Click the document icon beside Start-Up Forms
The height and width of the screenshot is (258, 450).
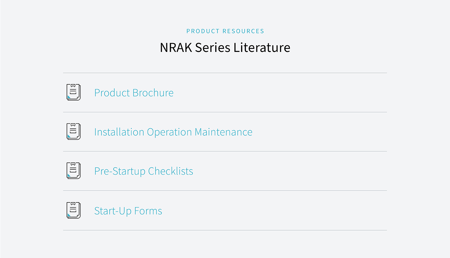[x=74, y=210]
